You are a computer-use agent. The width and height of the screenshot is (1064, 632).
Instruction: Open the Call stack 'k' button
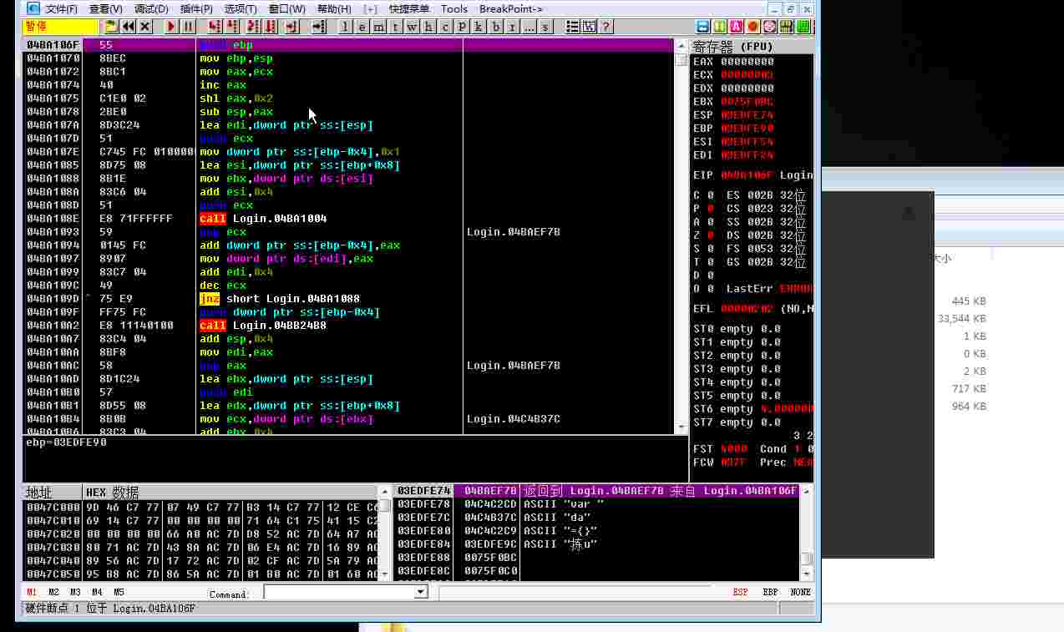tap(479, 27)
